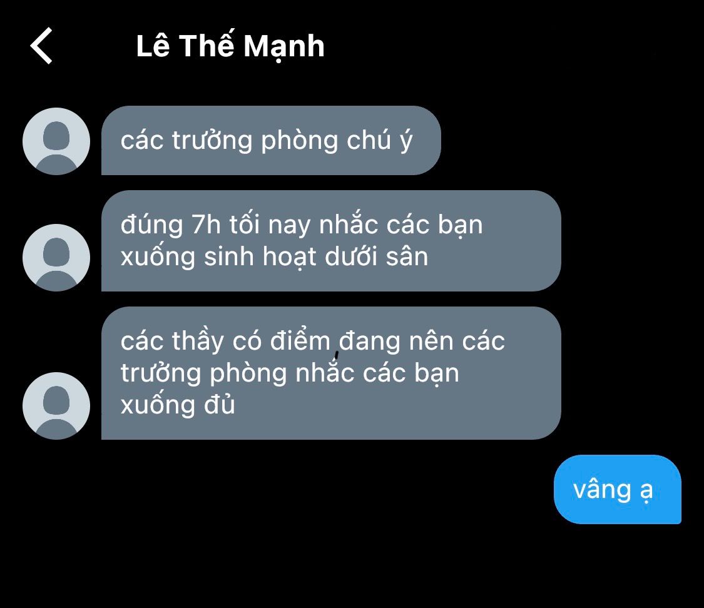Click the word "Lê" in the header

[153, 45]
